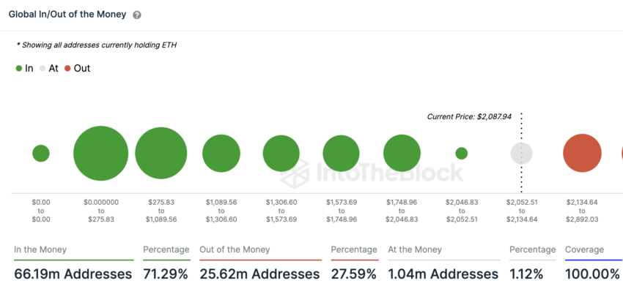The image size is (623, 297).
Task: Click the $275.83 to $1,089.56 green bubble
Action: (161, 154)
